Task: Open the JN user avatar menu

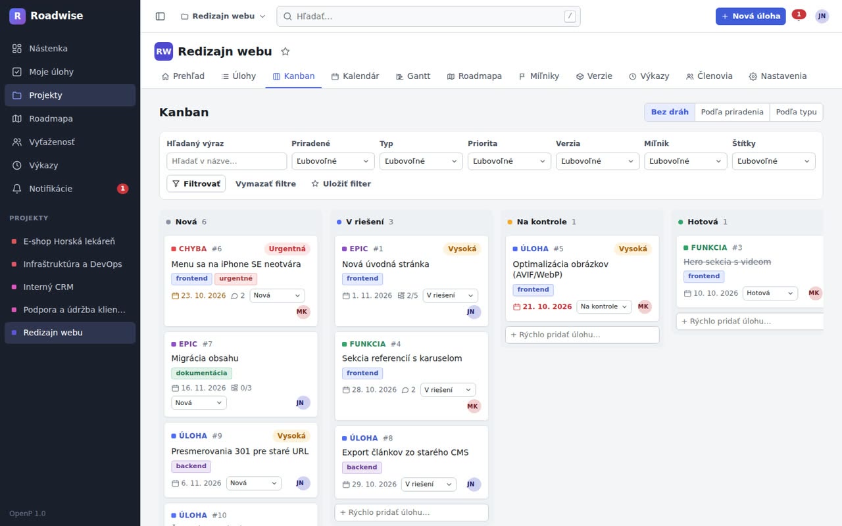Action: [x=822, y=16]
